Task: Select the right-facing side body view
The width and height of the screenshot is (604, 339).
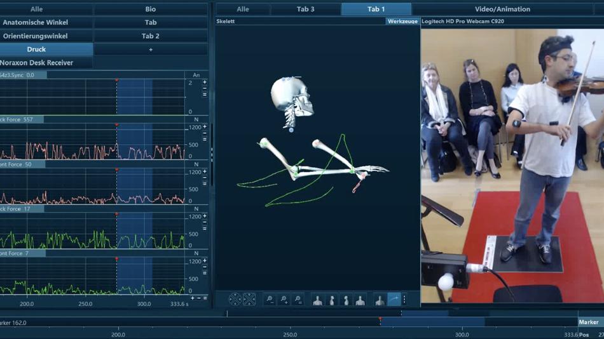Action: [x=332, y=300]
